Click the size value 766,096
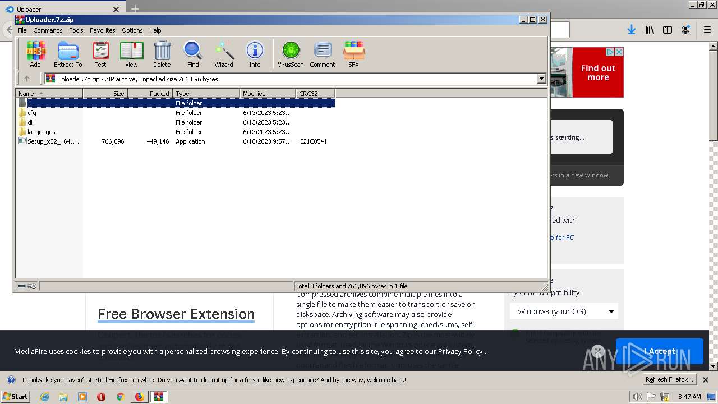 click(113, 141)
